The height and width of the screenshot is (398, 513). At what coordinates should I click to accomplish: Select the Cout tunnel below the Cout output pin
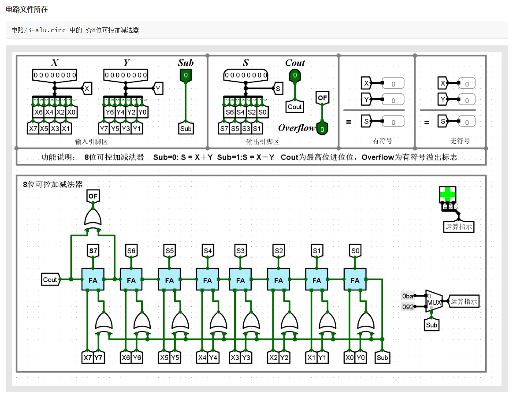coord(294,107)
